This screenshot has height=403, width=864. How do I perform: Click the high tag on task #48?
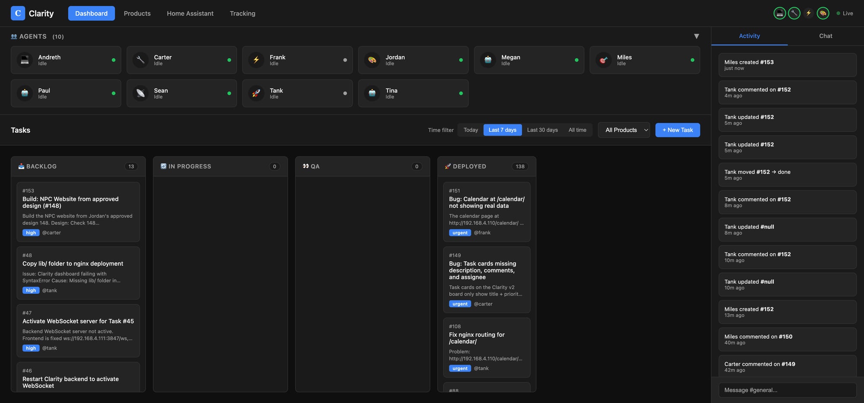tap(31, 291)
